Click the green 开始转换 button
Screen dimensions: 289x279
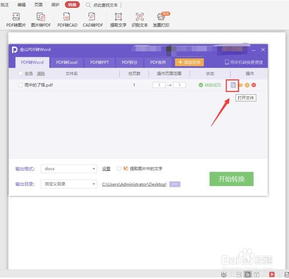(232, 179)
